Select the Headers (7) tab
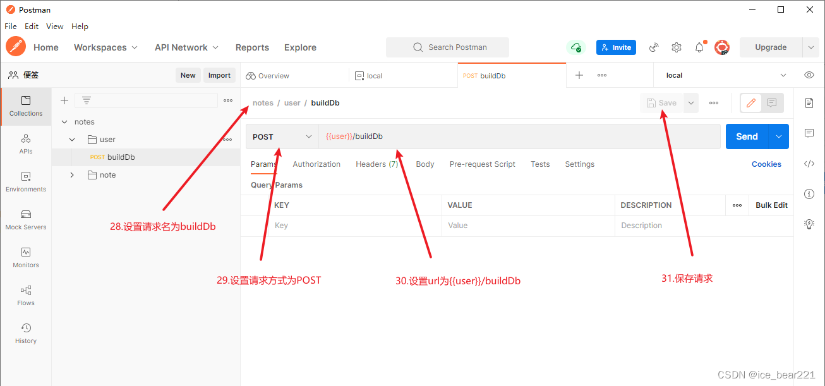 tap(376, 164)
